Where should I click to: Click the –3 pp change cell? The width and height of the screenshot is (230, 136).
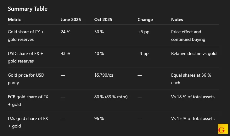click(x=143, y=53)
